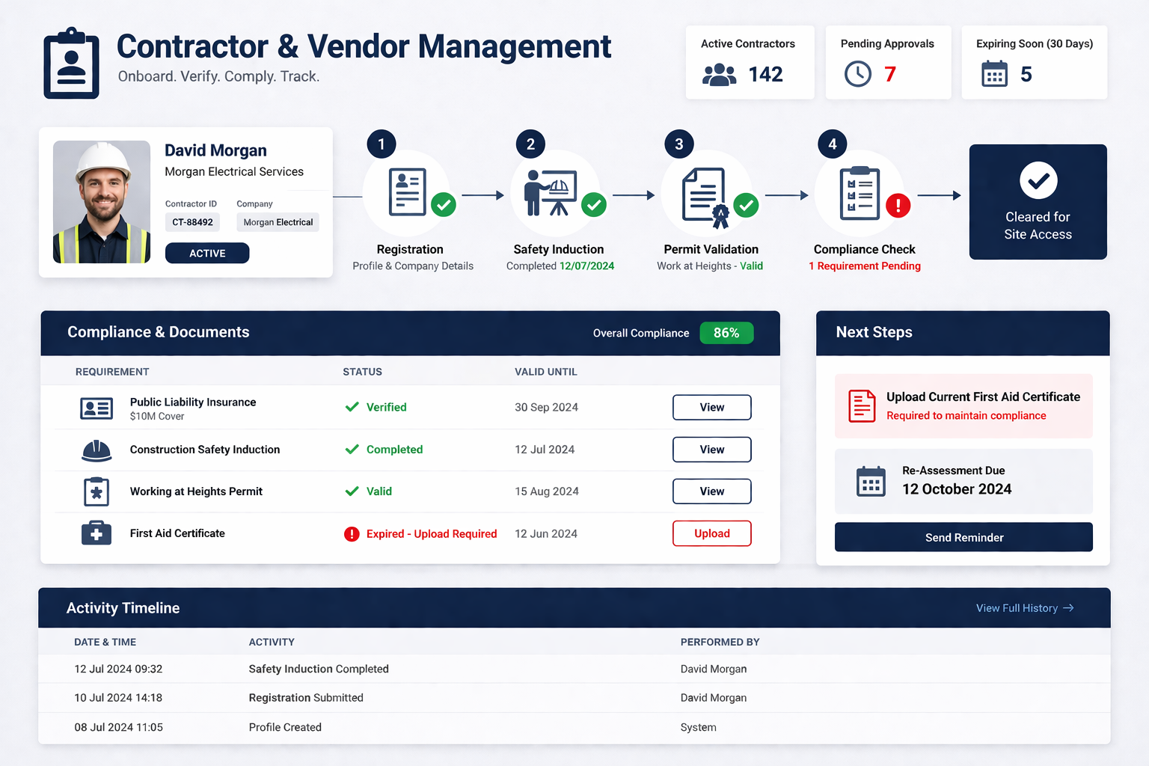
Task: Open David Morgan's profile photo
Action: point(102,201)
